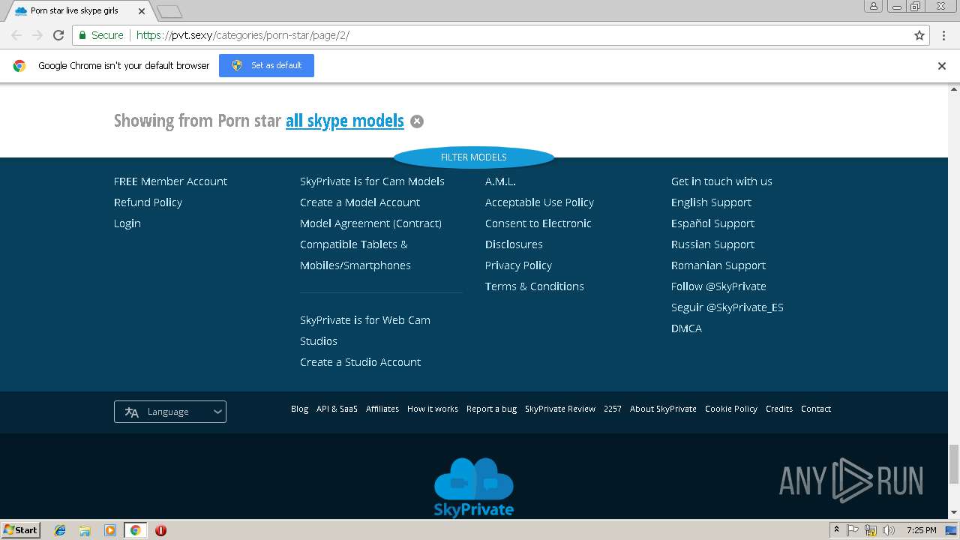
Task: Open the Start menu
Action: pyautogui.click(x=21, y=530)
